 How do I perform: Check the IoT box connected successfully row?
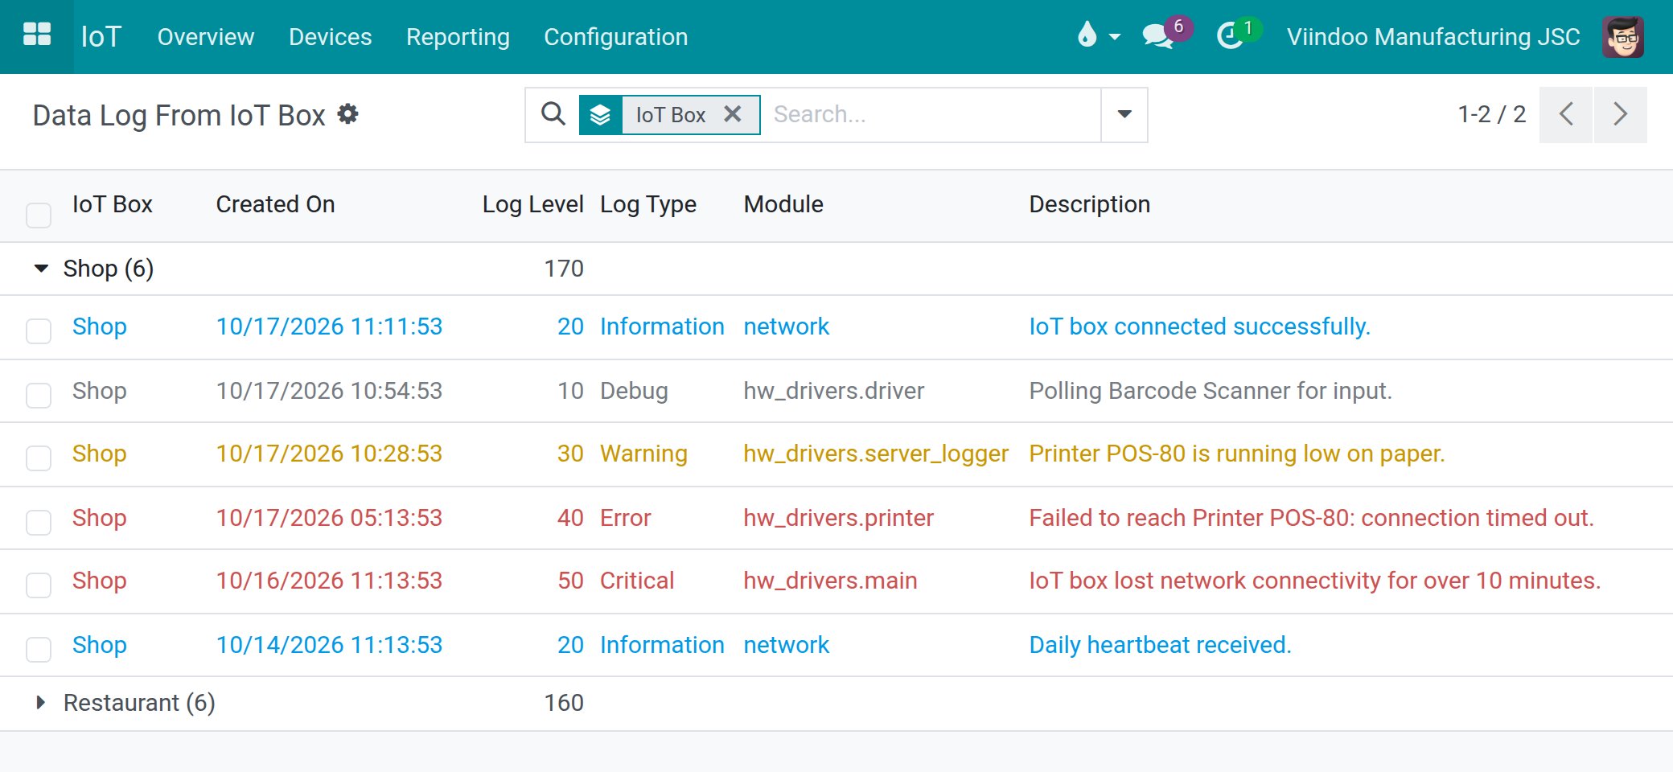(39, 331)
